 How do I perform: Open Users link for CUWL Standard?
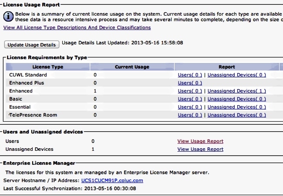[190, 75]
